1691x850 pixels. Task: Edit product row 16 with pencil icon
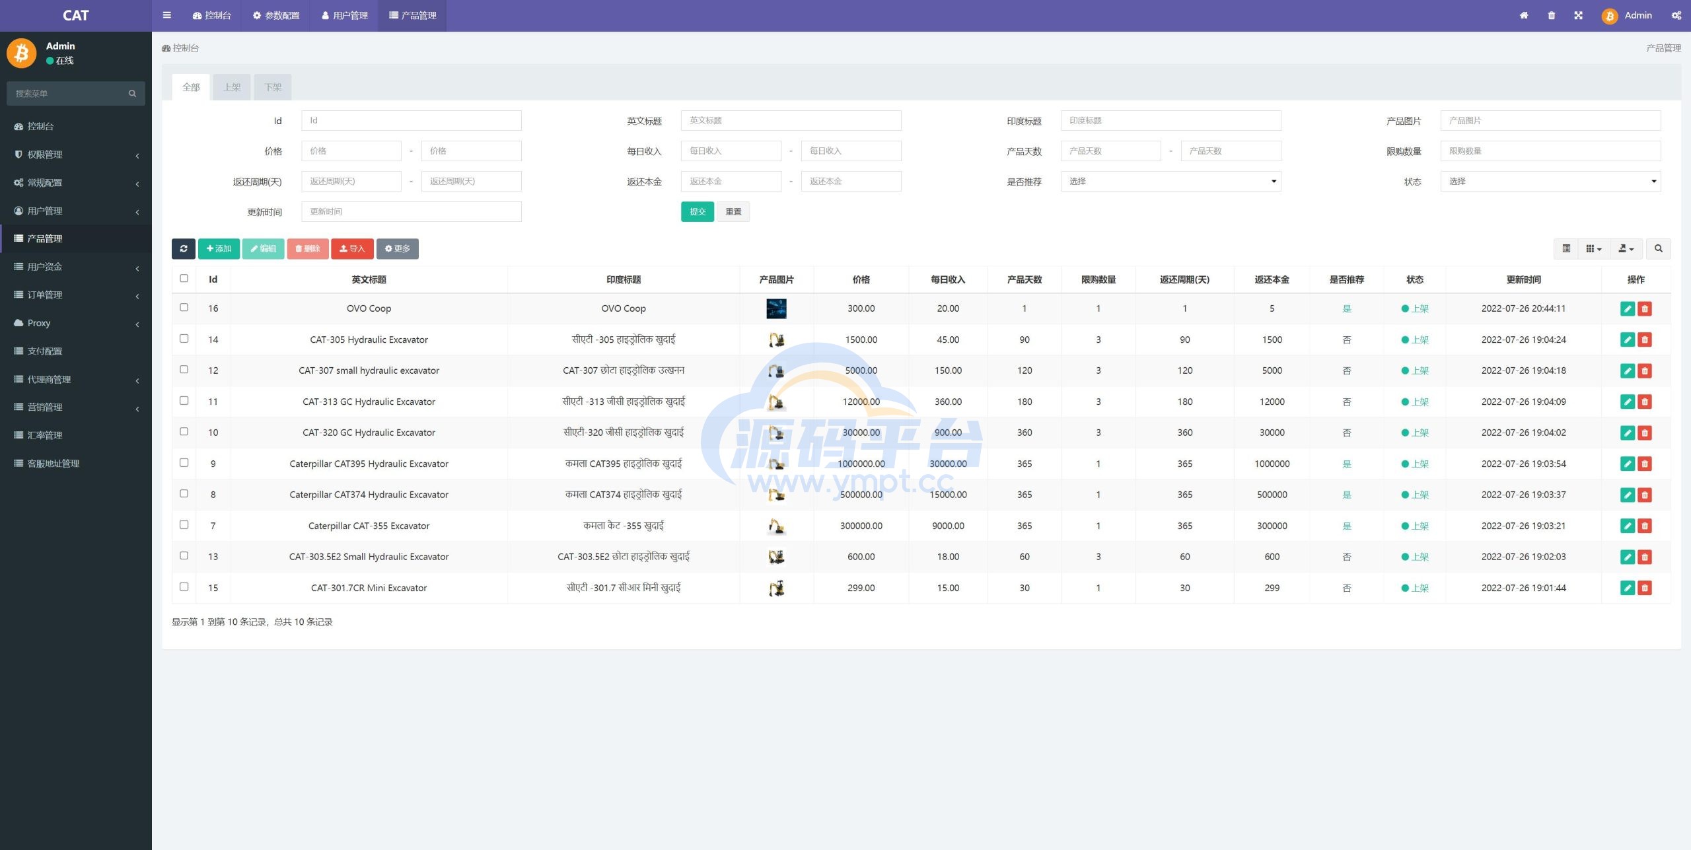[x=1627, y=308]
